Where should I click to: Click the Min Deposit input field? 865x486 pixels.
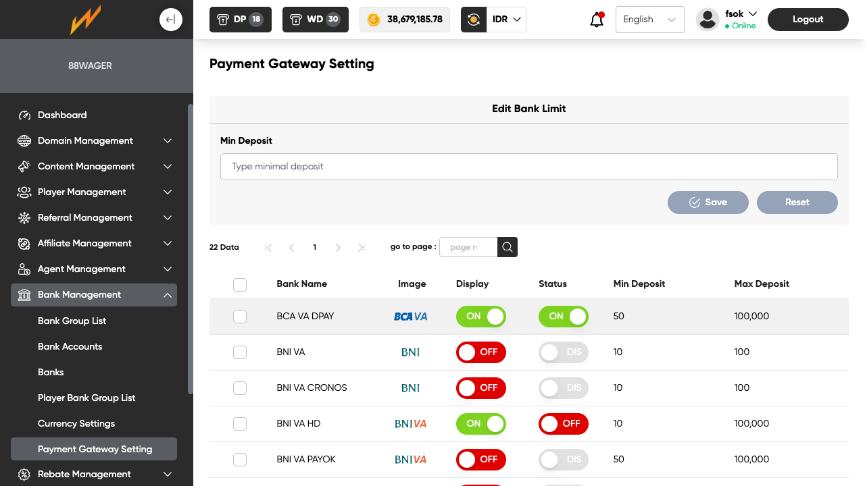pos(529,167)
